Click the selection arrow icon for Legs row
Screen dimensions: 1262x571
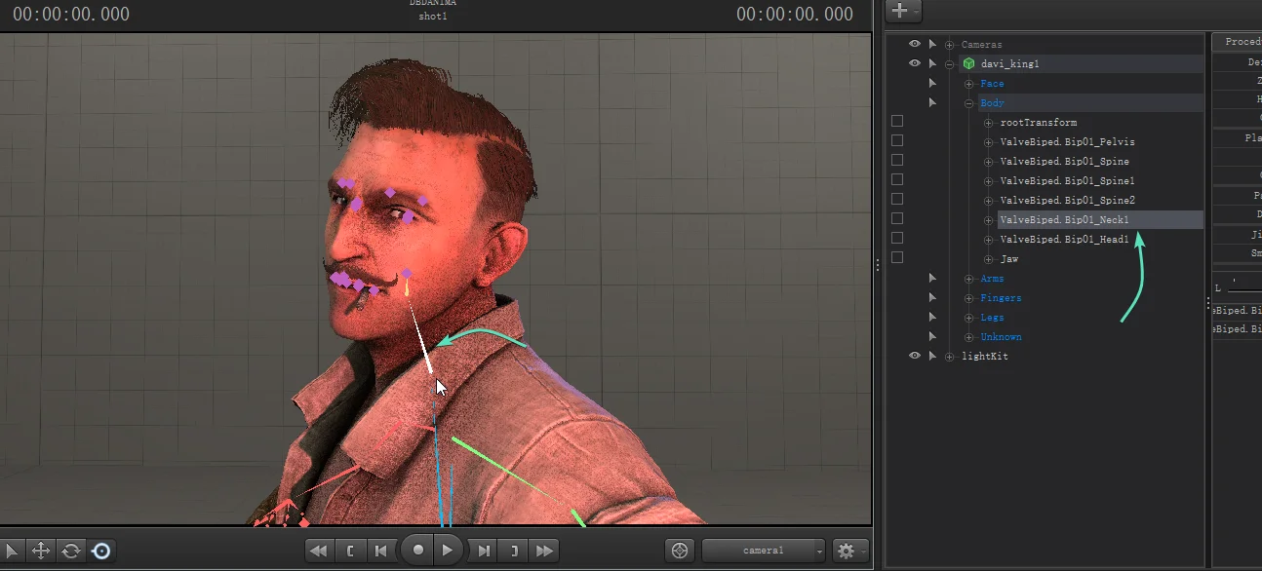click(933, 317)
